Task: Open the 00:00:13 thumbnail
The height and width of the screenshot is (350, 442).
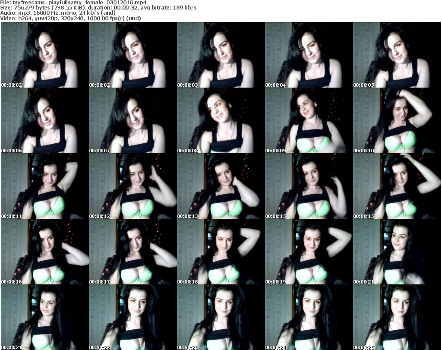Action: coord(221,186)
